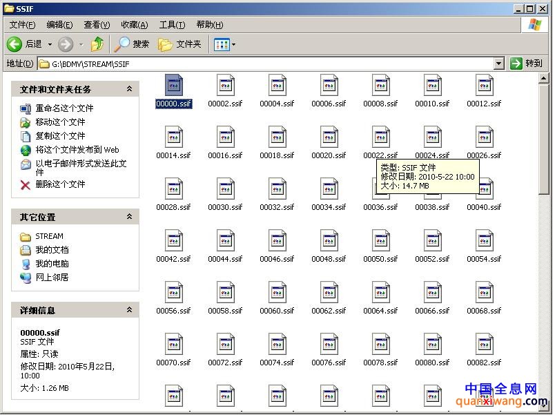Screen dimensions: 555x415
Task: Open the Forward history dropdown arrow
Action: click(x=81, y=45)
